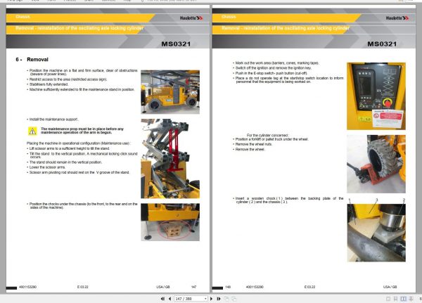Click the bold maintenance prop warning text
This screenshot has height=303, width=422.
coord(82,131)
